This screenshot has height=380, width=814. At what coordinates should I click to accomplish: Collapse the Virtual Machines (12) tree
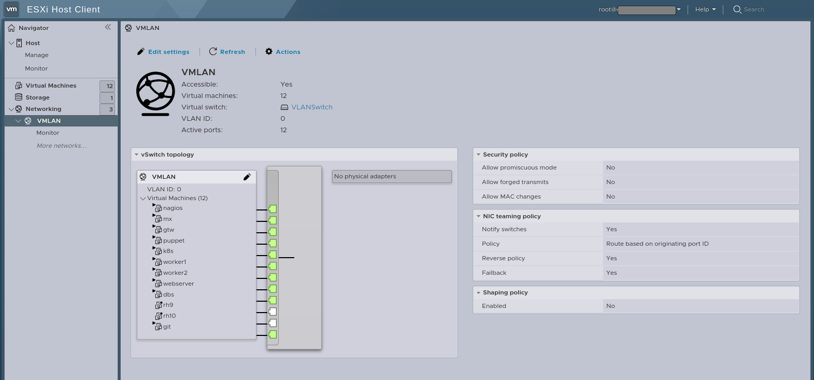click(143, 198)
